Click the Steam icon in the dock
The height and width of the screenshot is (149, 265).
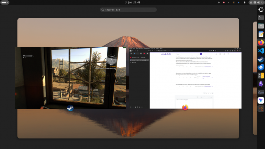point(261,59)
